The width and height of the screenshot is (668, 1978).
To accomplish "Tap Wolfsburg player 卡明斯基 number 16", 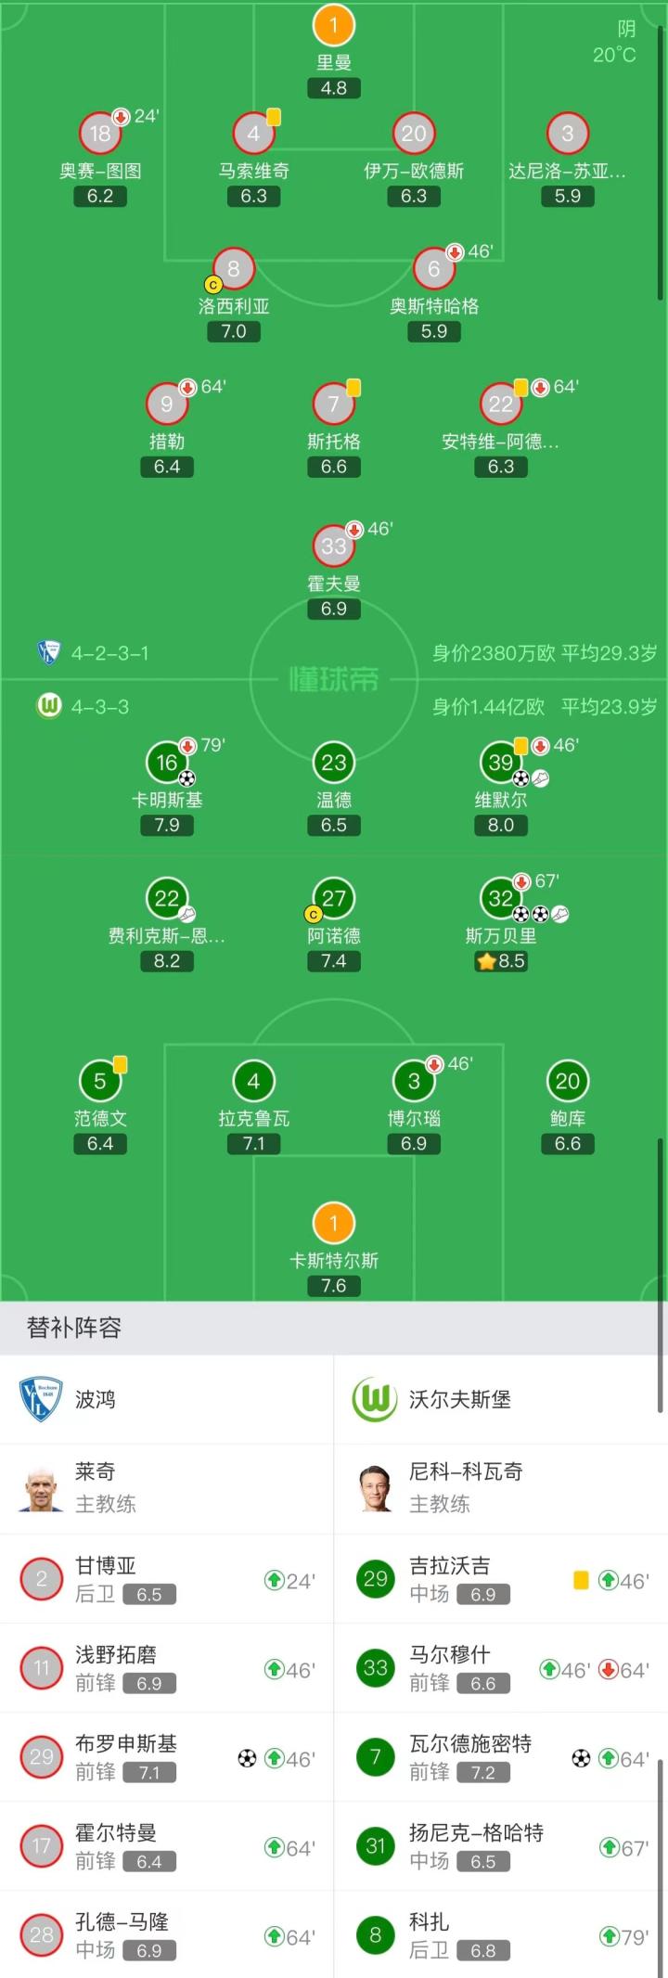I will pyautogui.click(x=167, y=763).
